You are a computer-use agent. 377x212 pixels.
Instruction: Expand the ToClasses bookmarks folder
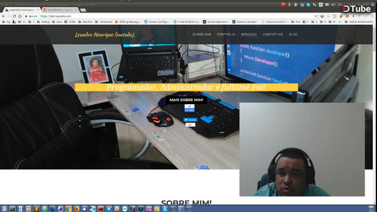coord(104,22)
